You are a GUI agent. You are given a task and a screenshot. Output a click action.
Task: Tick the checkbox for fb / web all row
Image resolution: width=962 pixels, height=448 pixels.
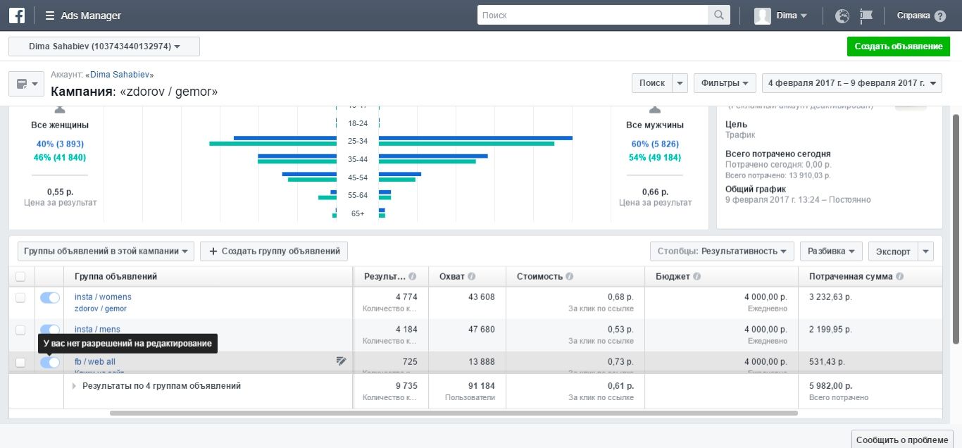tap(20, 362)
